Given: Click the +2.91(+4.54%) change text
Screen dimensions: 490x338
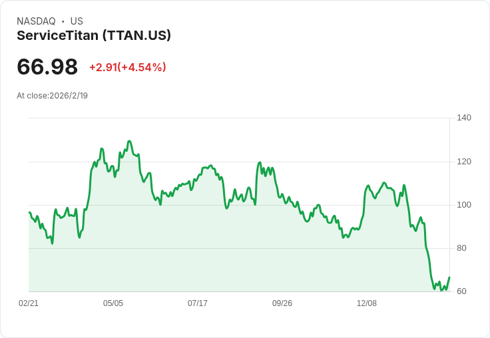Looking at the screenshot, I should (128, 67).
